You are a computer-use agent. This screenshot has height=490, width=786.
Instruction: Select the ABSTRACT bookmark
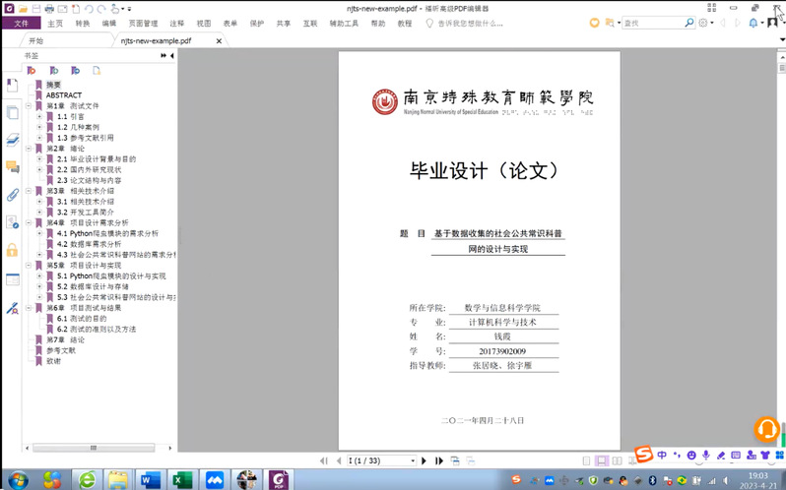pyautogui.click(x=63, y=95)
